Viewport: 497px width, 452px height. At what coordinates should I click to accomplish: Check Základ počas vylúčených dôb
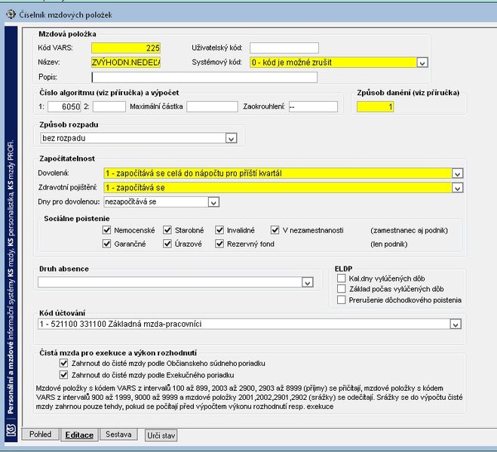(x=342, y=289)
